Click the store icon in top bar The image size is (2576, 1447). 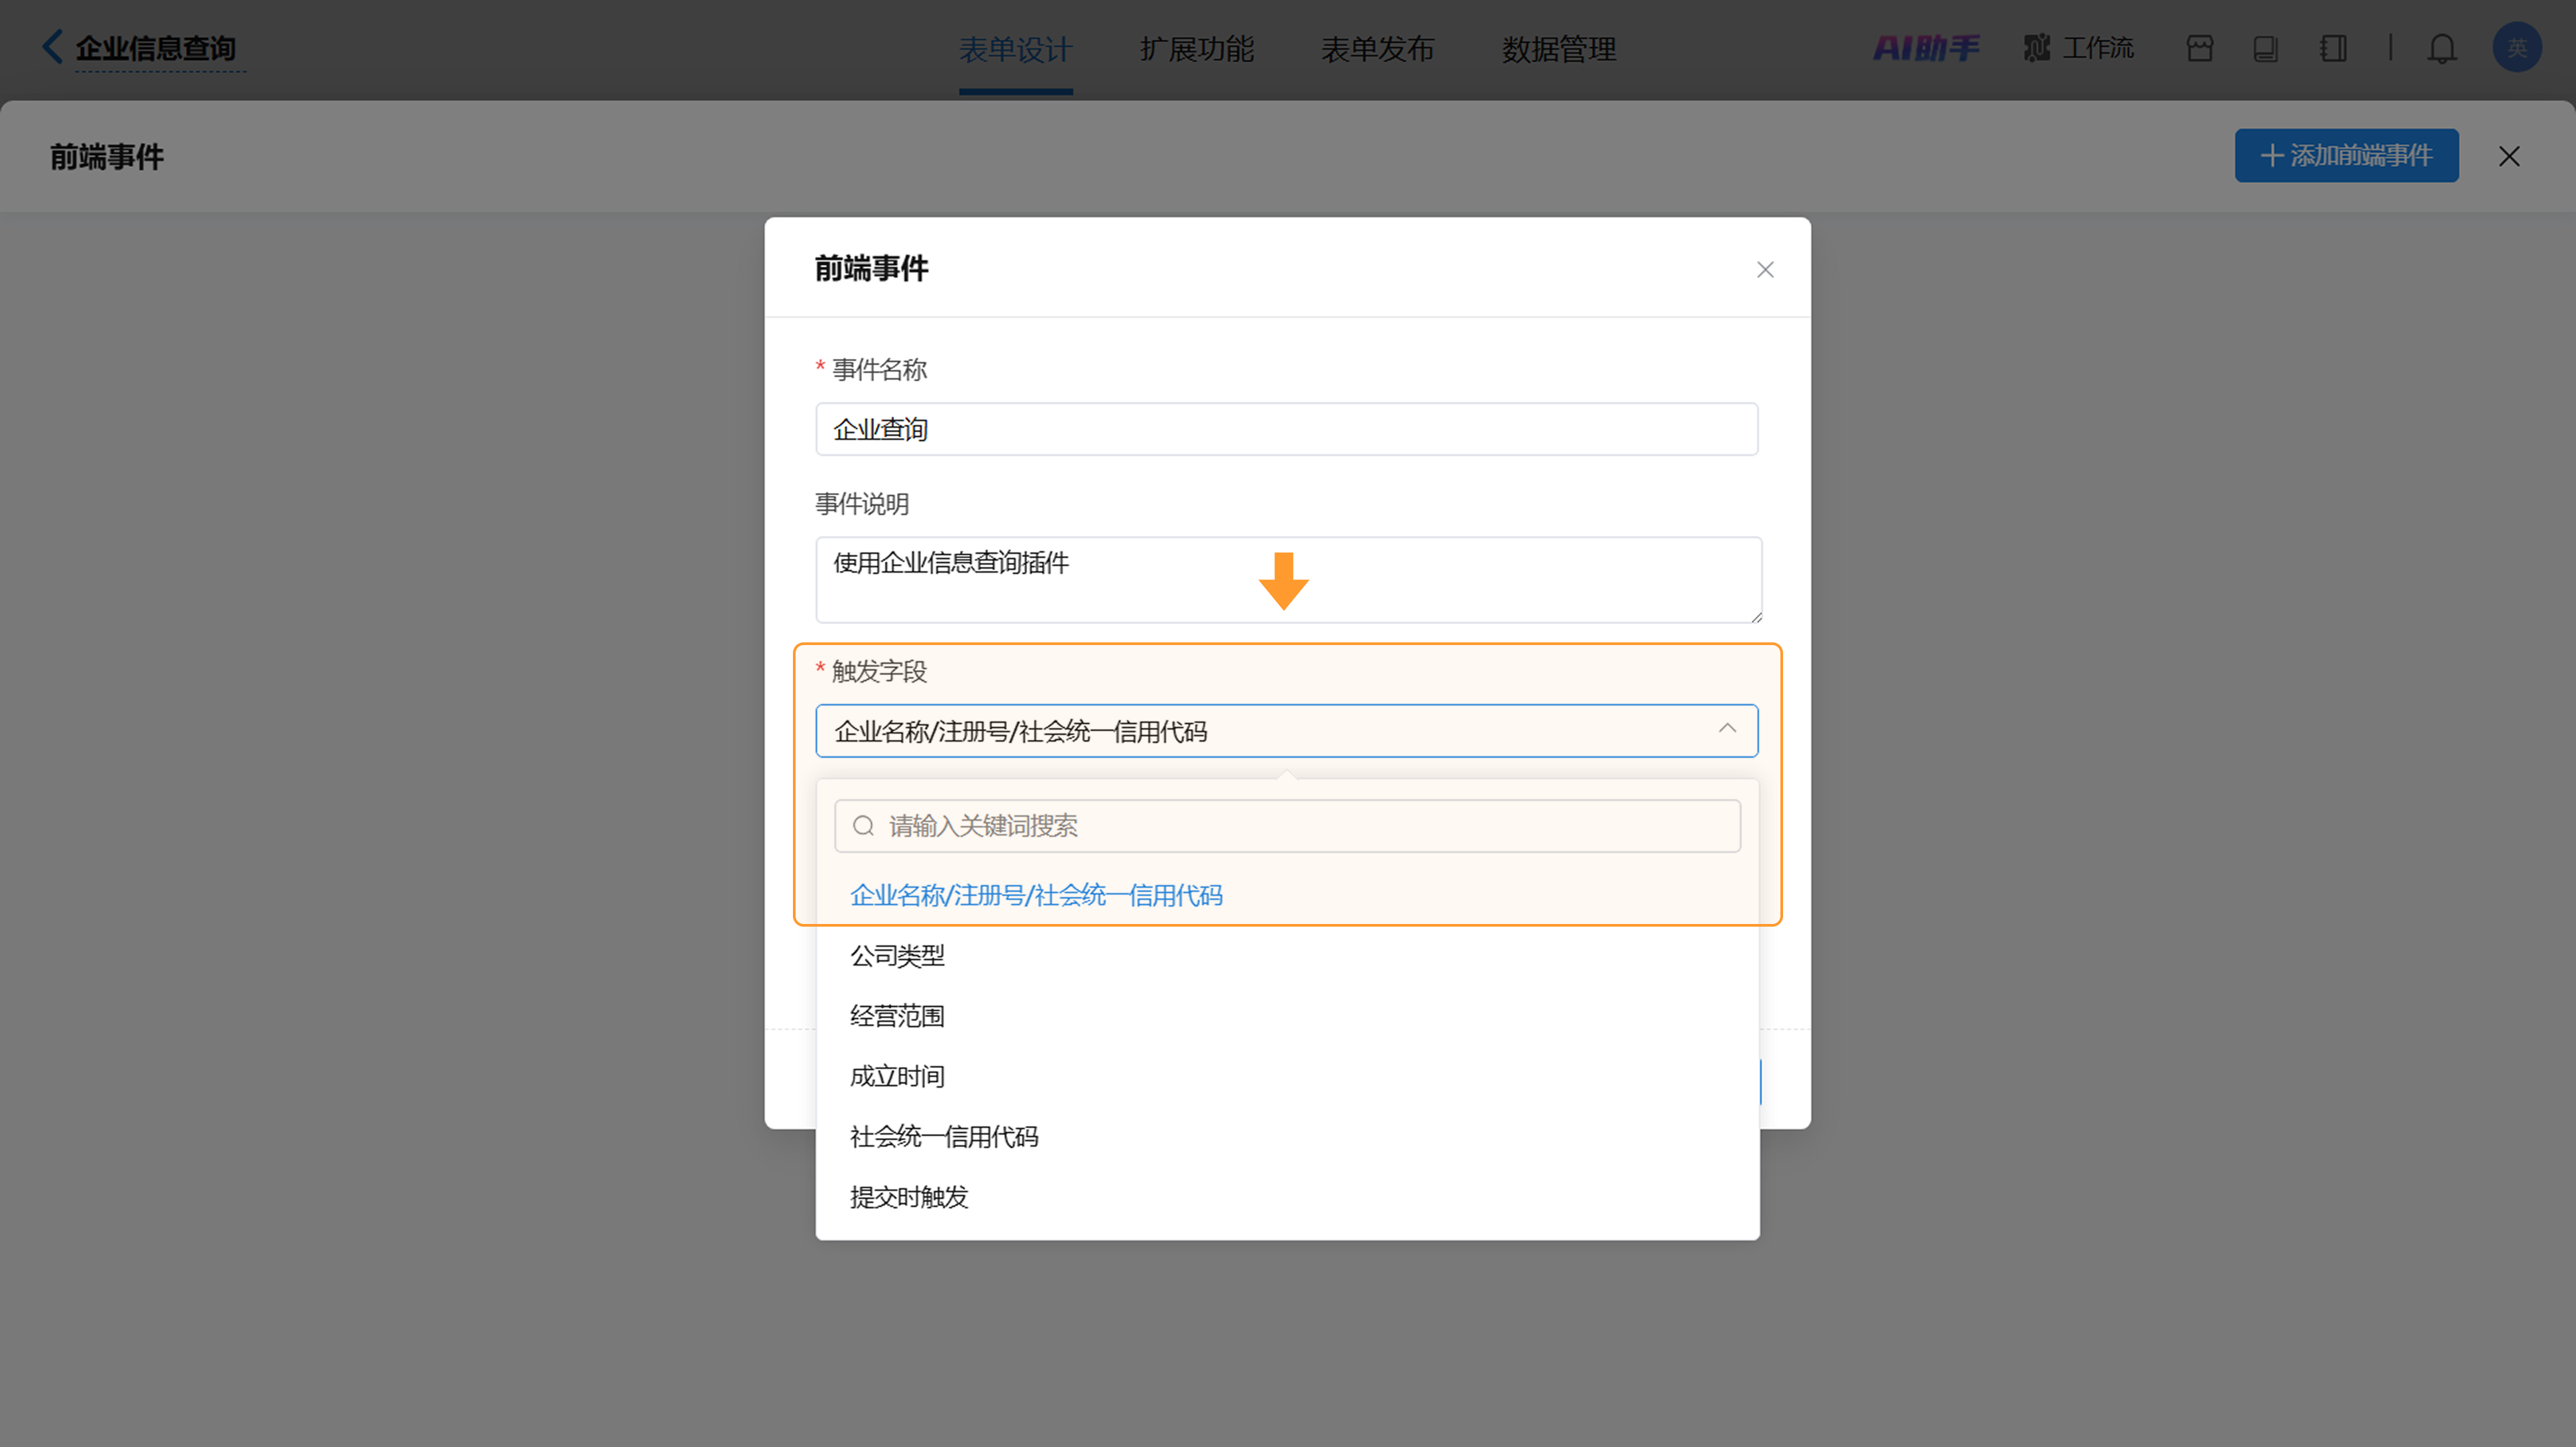2200,48
